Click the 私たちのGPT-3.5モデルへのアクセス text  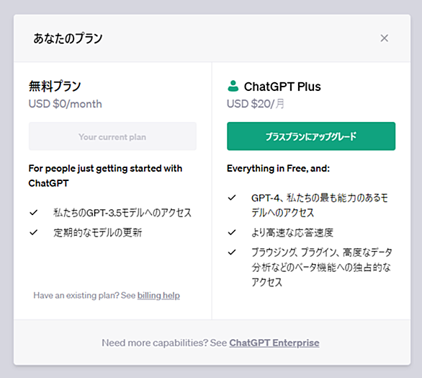click(x=122, y=213)
